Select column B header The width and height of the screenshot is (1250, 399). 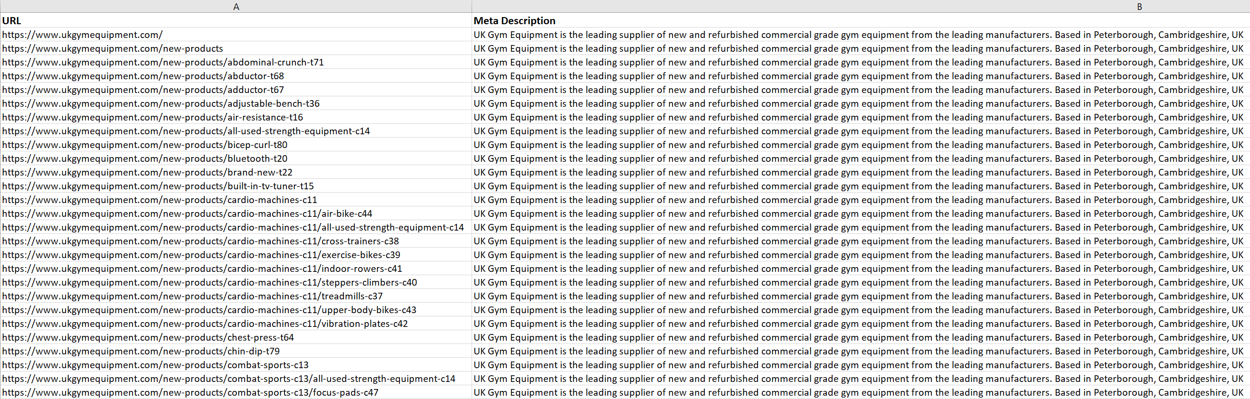(1139, 6)
